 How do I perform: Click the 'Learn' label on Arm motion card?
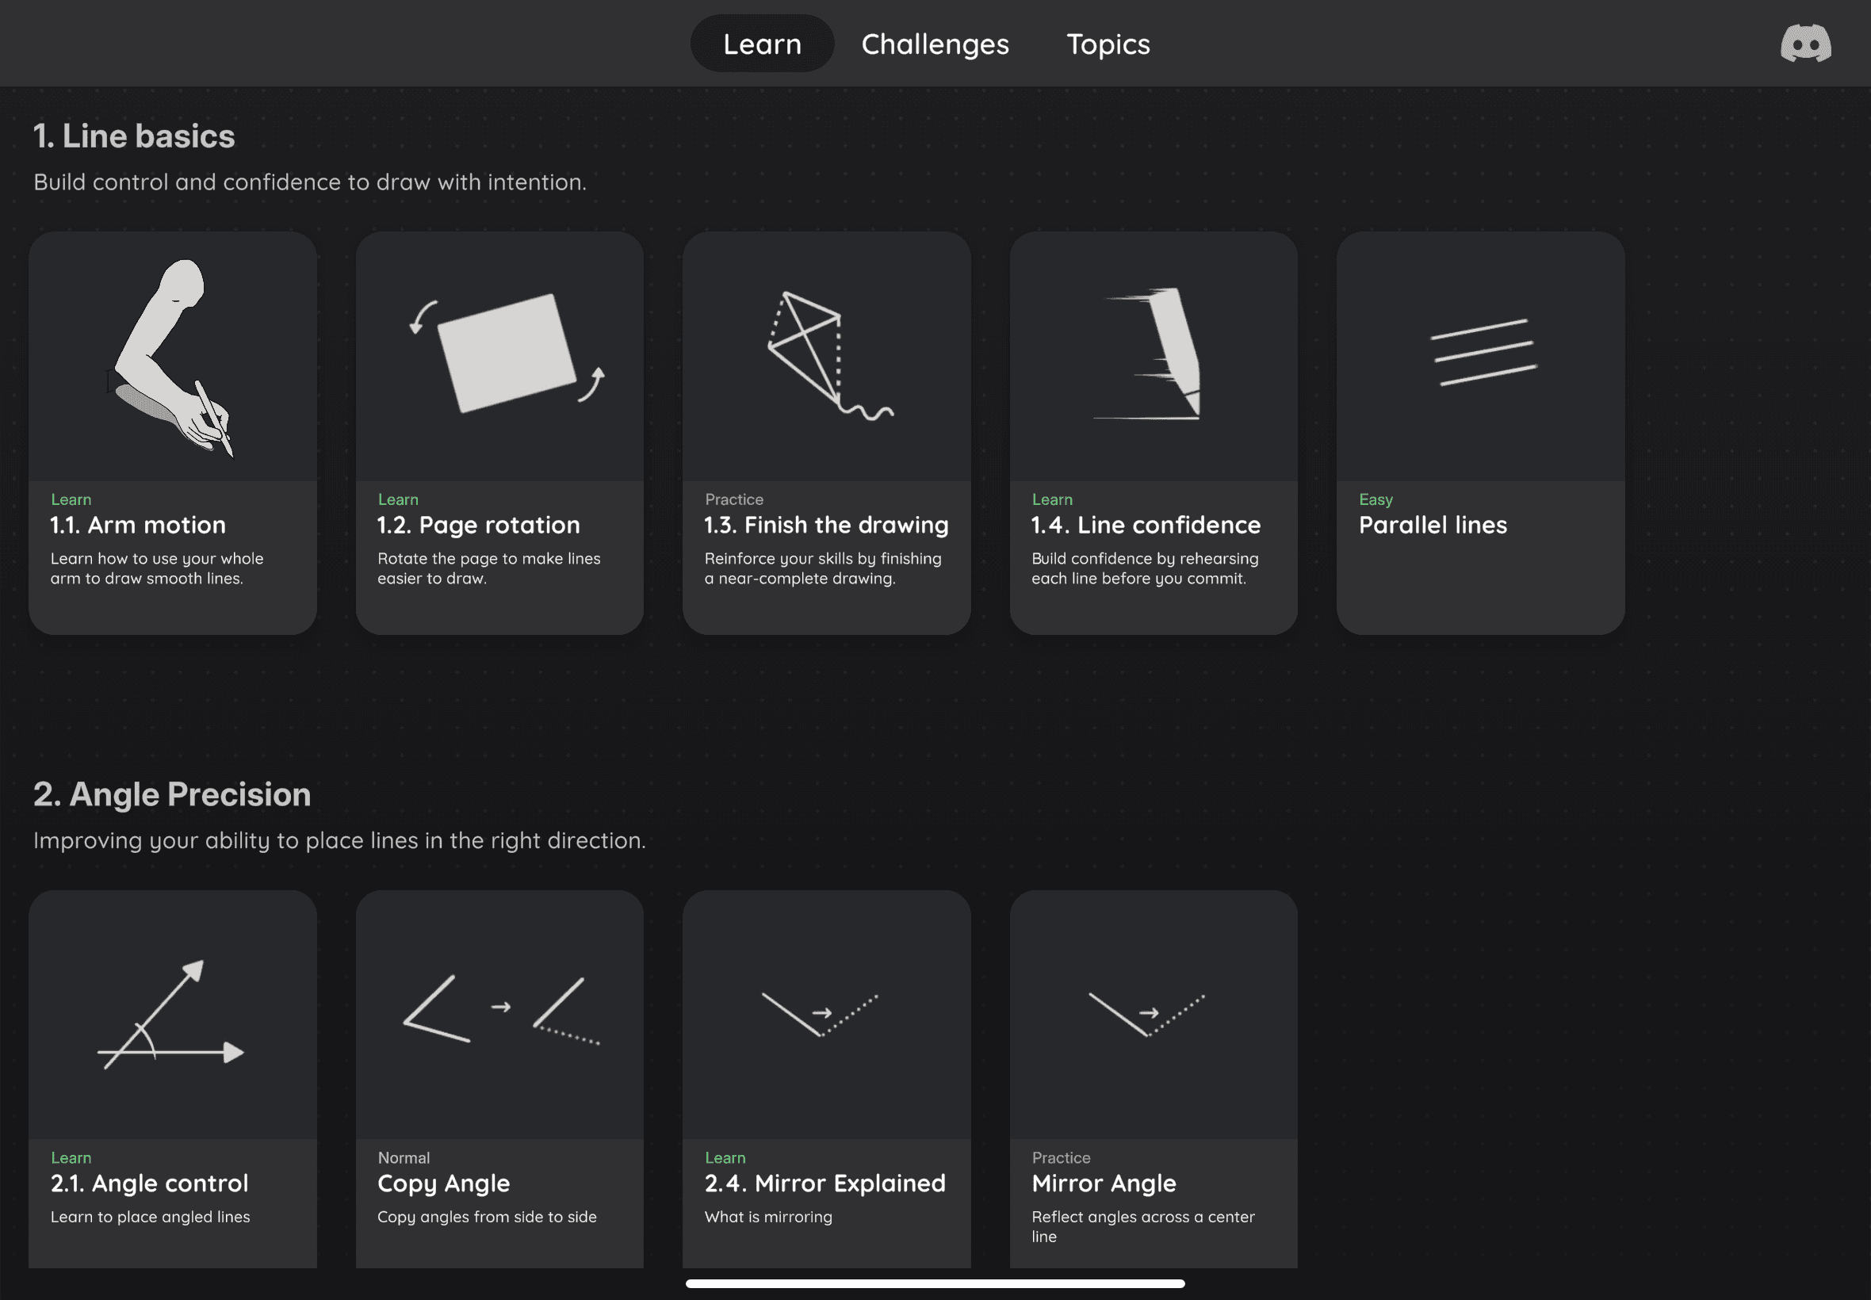(x=71, y=499)
